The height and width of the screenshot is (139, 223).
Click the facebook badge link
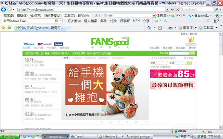coord(59,44)
